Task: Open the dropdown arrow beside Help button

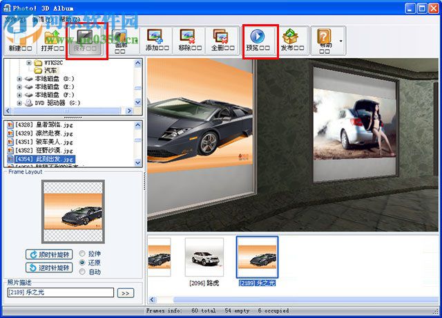Action: tap(340, 41)
